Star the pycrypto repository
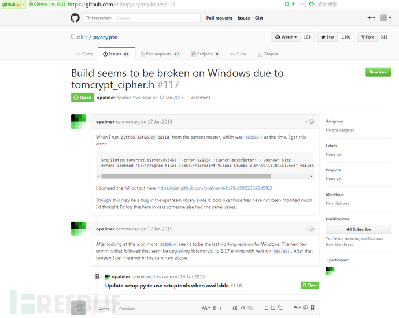 pyautogui.click(x=327, y=37)
